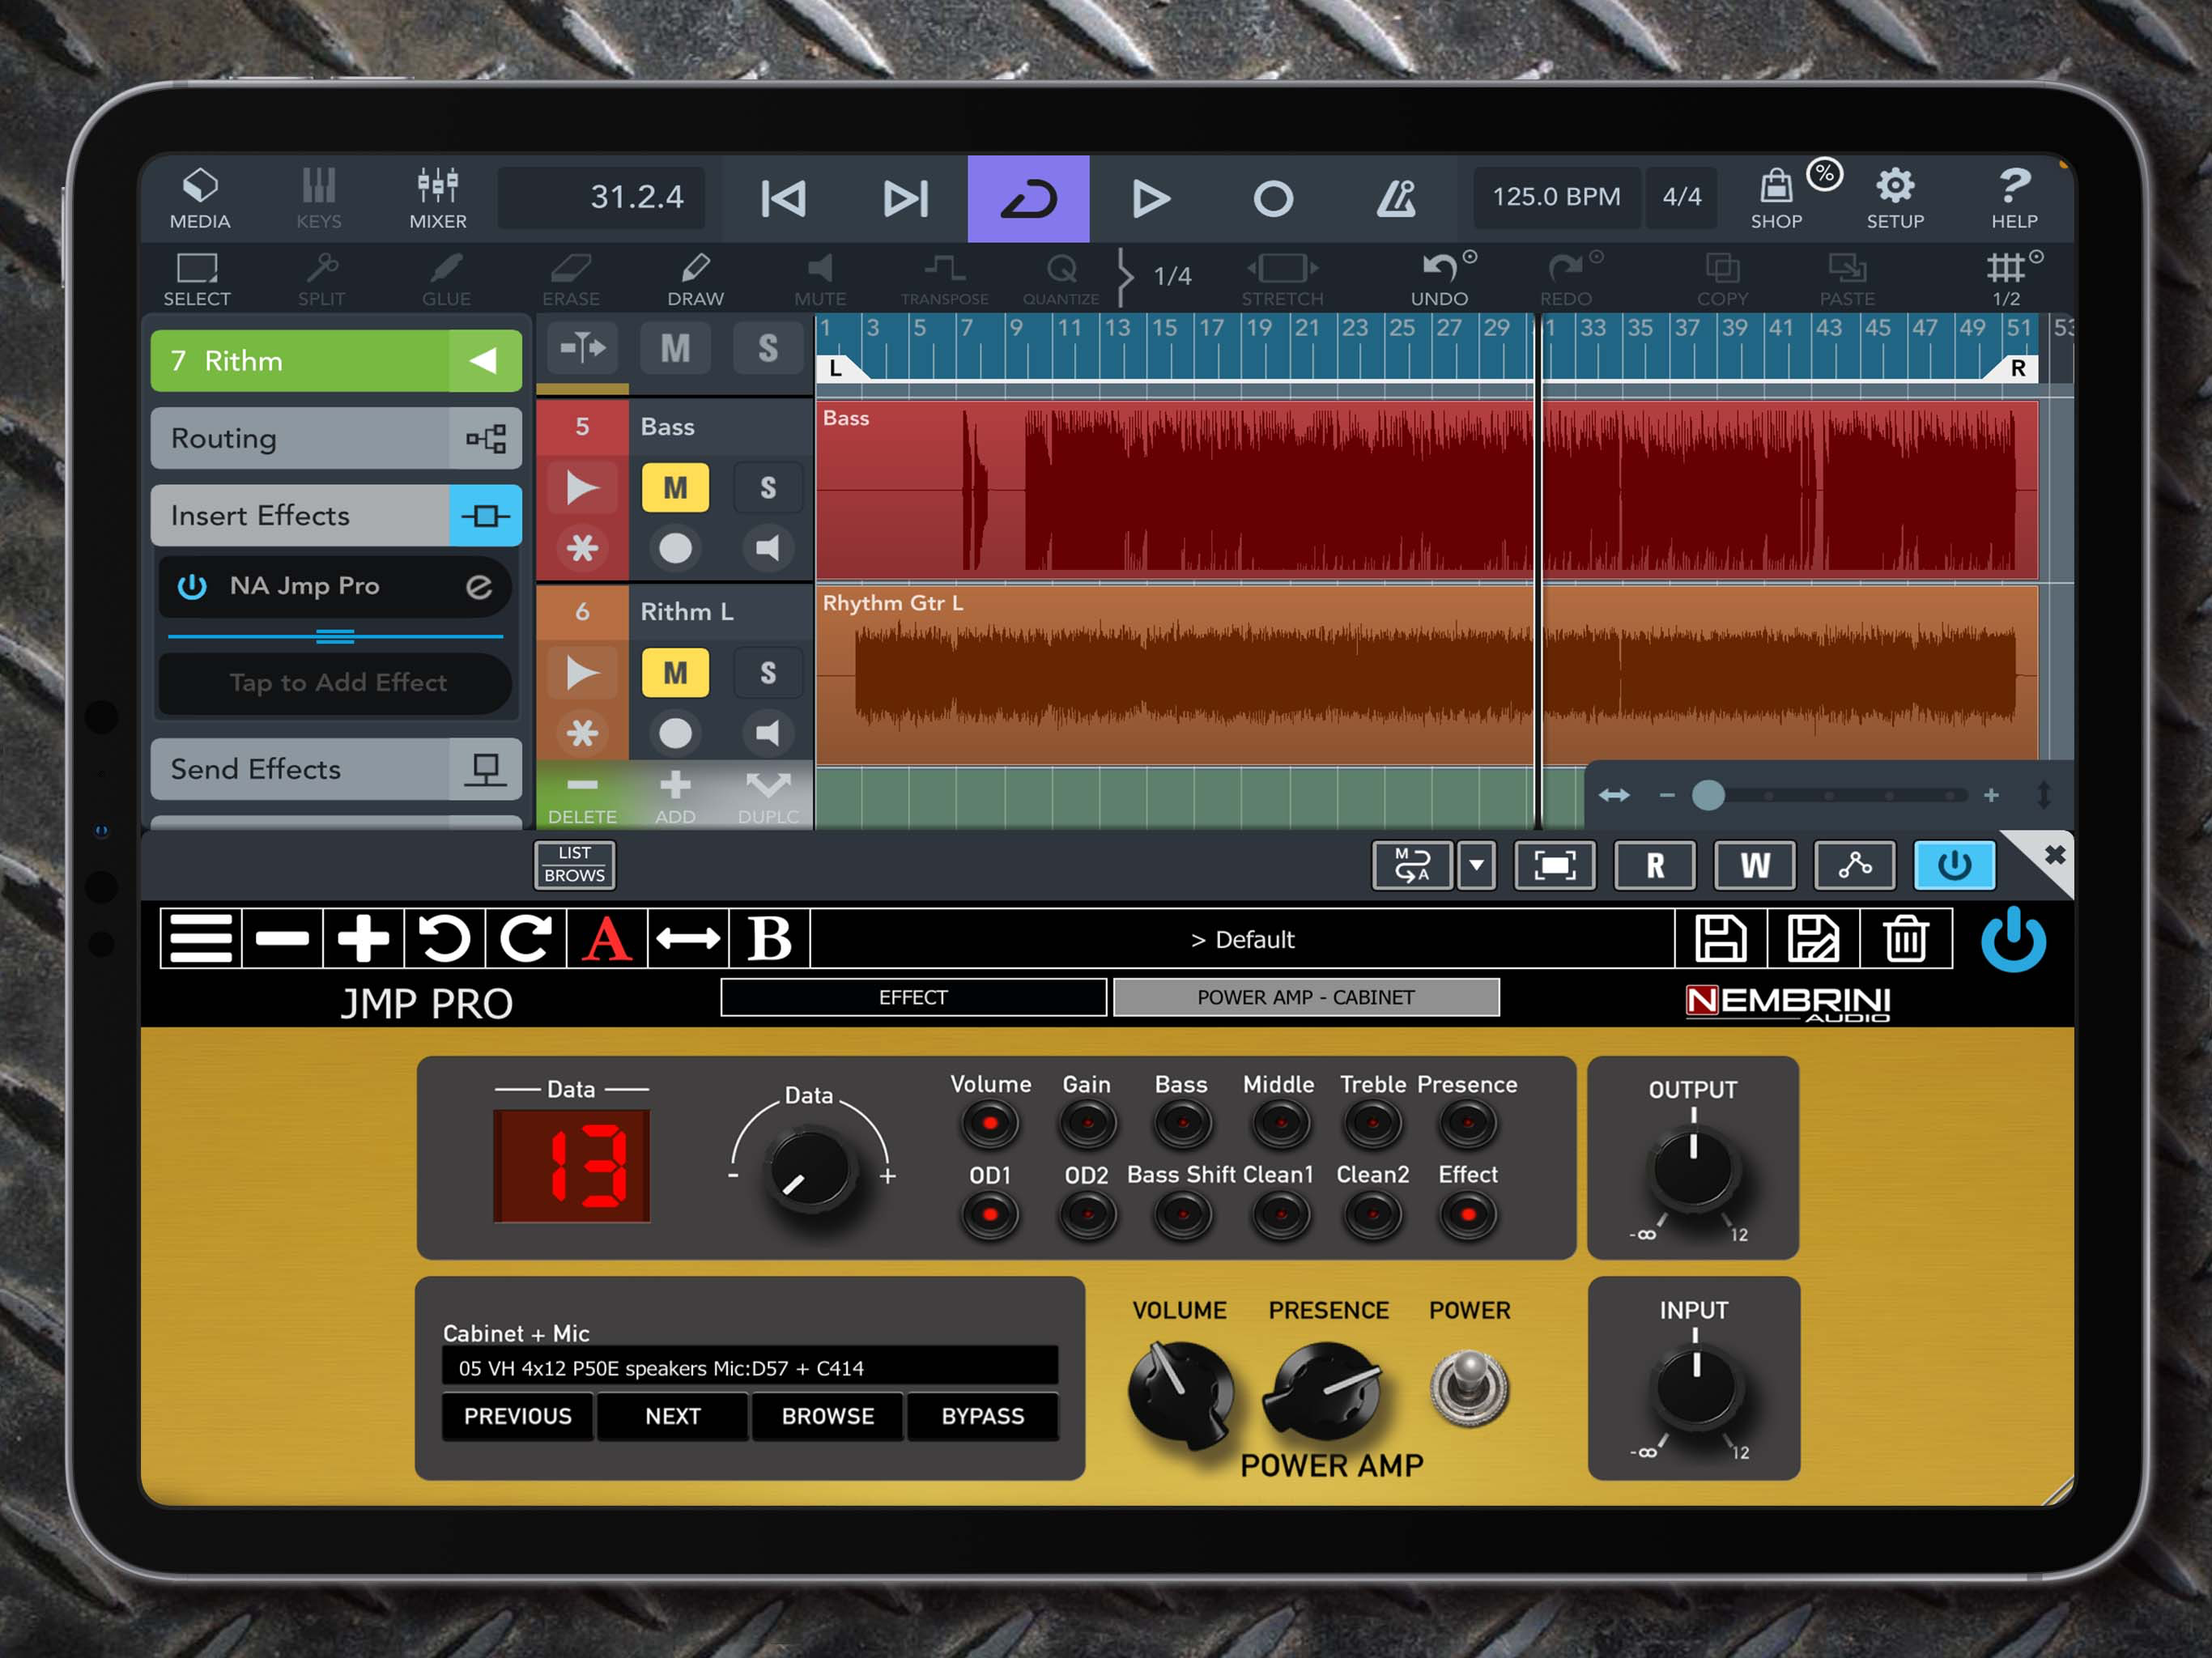Select the A preset state
This screenshot has height=1658, width=2212.
[607, 938]
